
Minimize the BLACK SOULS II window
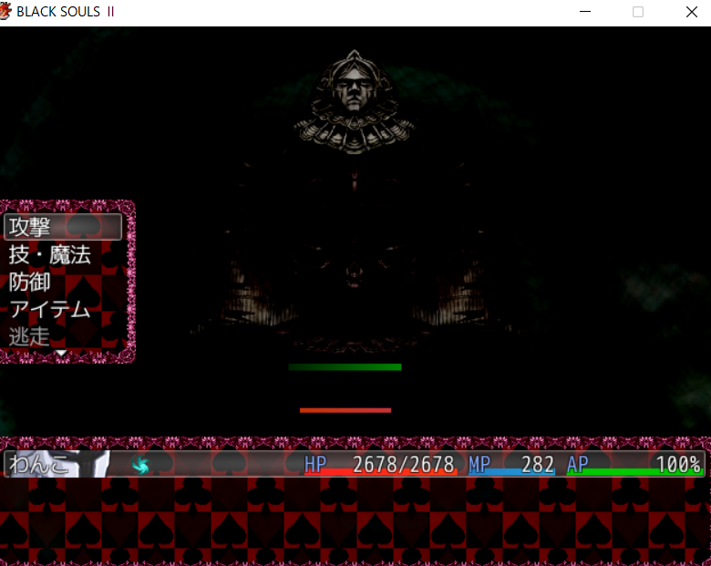point(585,12)
